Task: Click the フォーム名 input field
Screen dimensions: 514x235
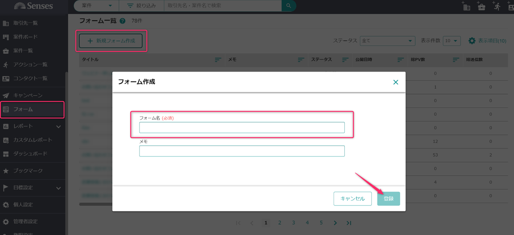Action: pyautogui.click(x=242, y=128)
